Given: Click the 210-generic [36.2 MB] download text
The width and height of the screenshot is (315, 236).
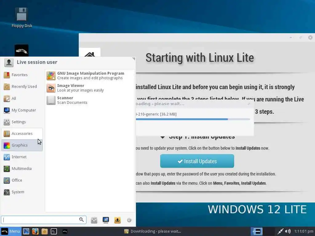Looking at the screenshot, I should [x=156, y=114].
